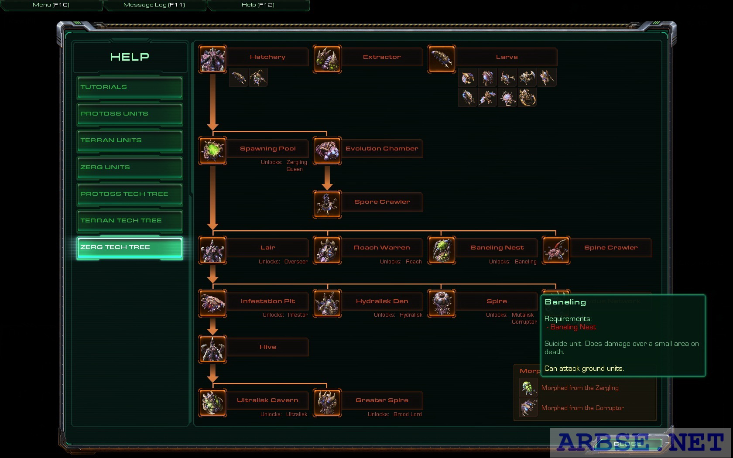
Task: Click the Hive building icon
Action: pos(212,349)
